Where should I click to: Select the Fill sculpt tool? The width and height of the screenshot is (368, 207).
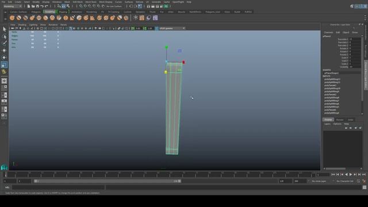pyautogui.click(x=93, y=18)
